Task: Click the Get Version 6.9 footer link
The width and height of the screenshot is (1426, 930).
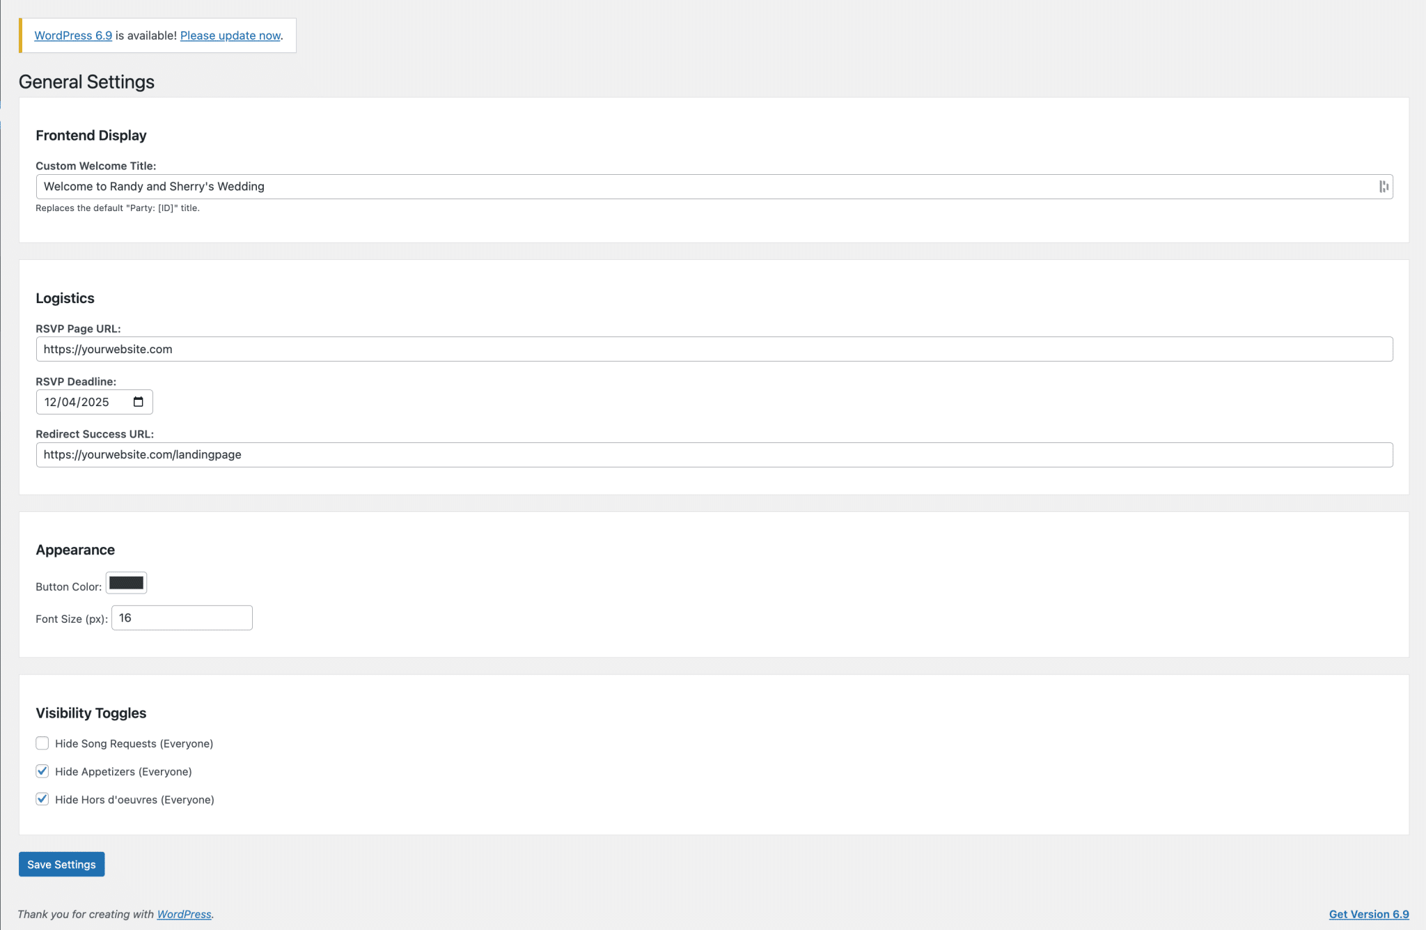Action: [1368, 914]
